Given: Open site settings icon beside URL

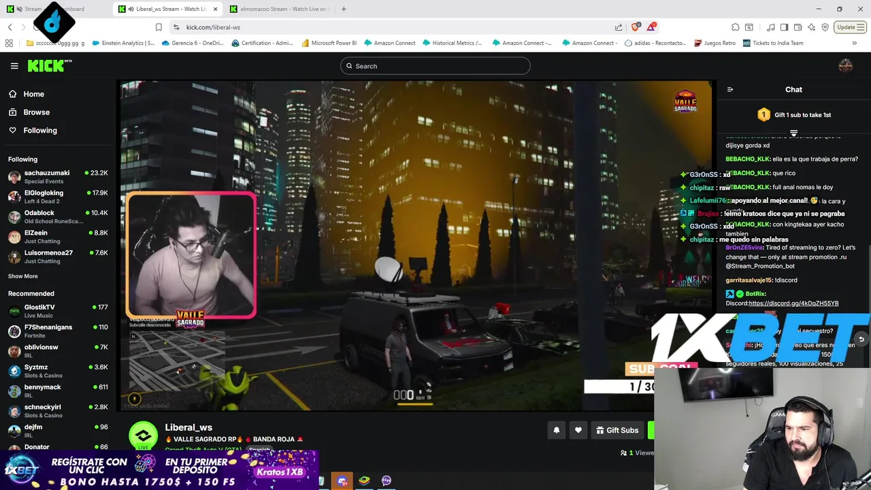Looking at the screenshot, I should point(176,27).
